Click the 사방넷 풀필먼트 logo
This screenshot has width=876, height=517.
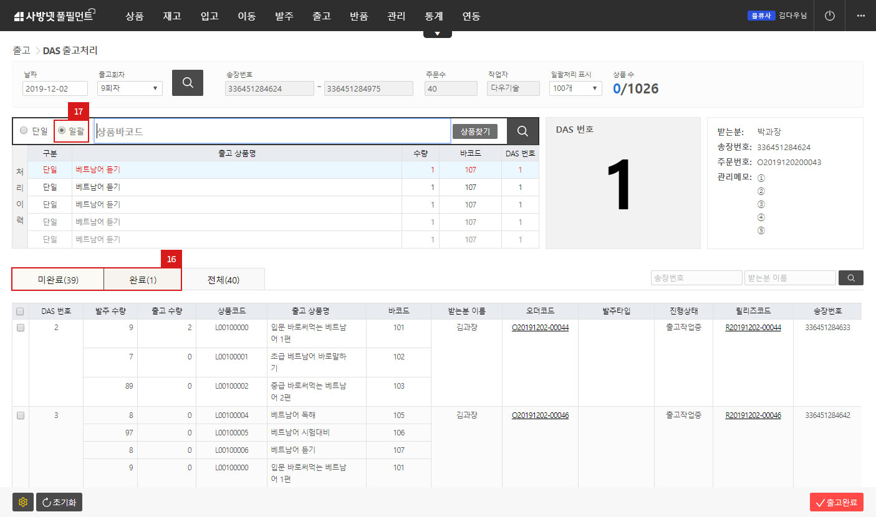(x=53, y=15)
